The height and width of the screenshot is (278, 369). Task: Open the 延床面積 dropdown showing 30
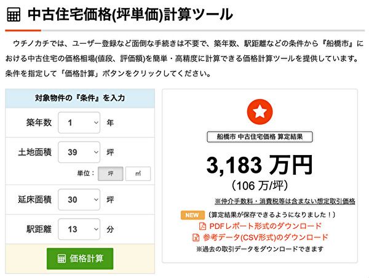[x=79, y=200]
